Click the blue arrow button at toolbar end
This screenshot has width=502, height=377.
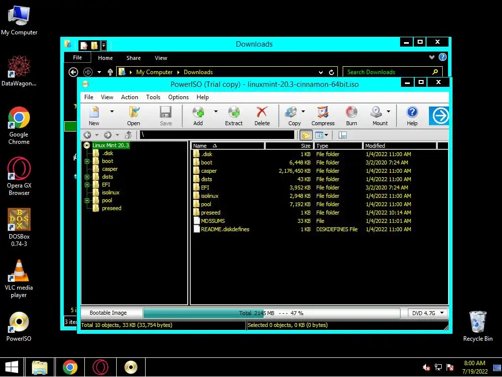click(x=439, y=116)
